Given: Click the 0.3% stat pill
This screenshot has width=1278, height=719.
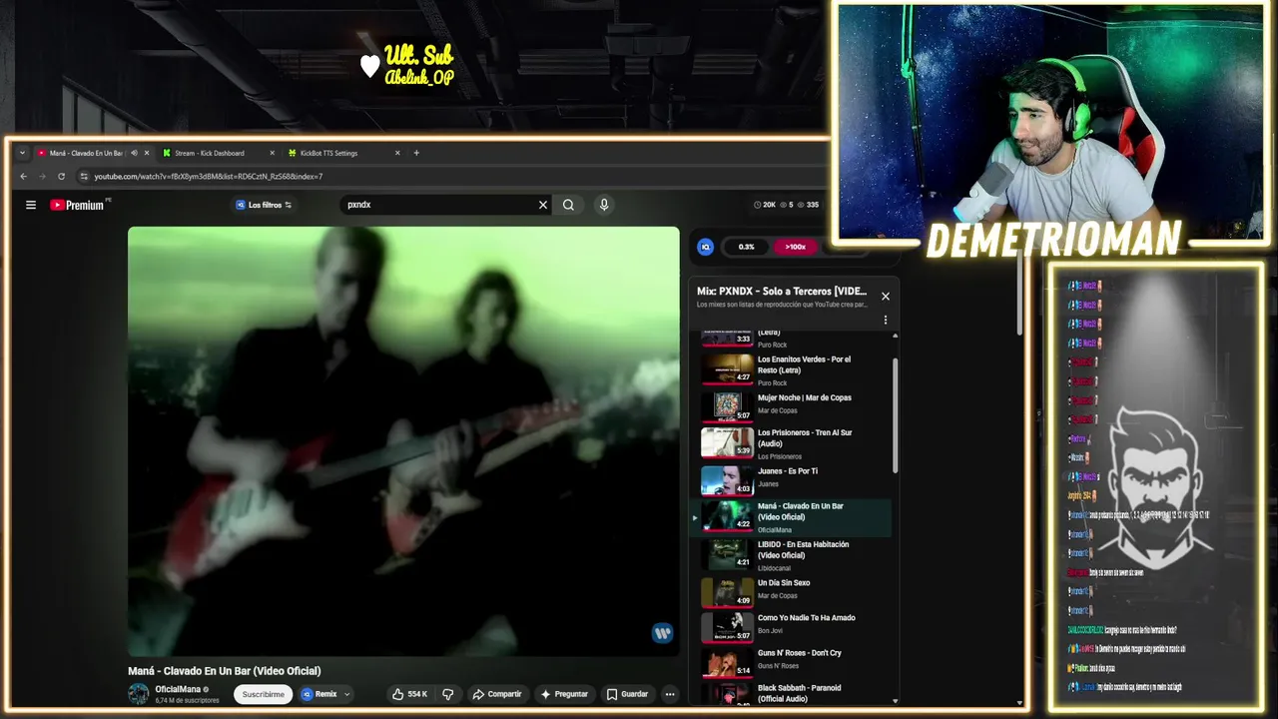Looking at the screenshot, I should point(746,247).
